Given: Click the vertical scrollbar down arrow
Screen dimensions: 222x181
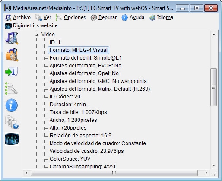Looking at the screenshot, I should (214, 166).
